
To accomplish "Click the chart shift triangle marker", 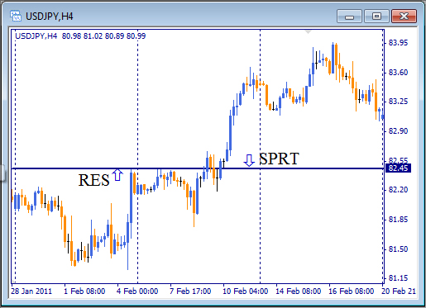I will (x=309, y=32).
